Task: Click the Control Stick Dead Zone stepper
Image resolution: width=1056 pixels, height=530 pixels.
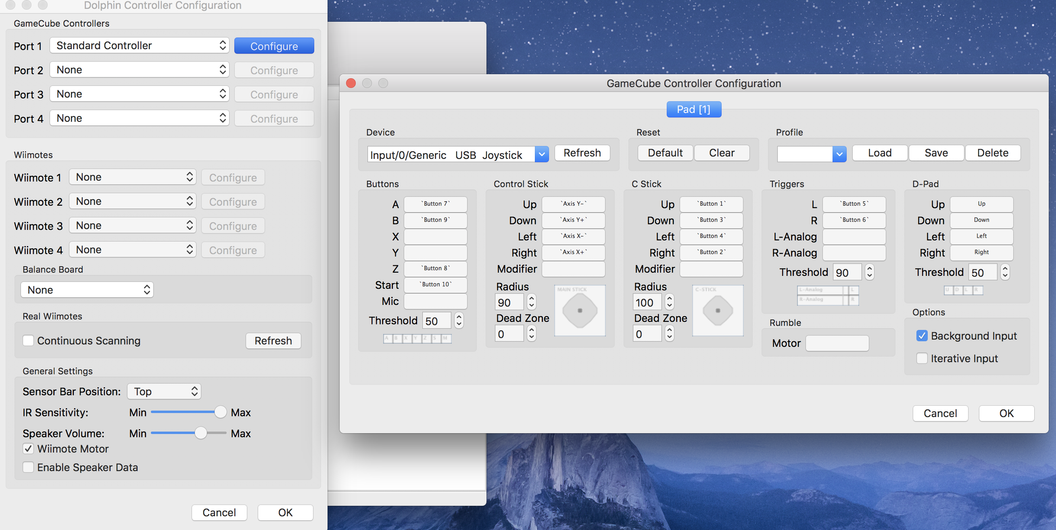Action: point(531,334)
